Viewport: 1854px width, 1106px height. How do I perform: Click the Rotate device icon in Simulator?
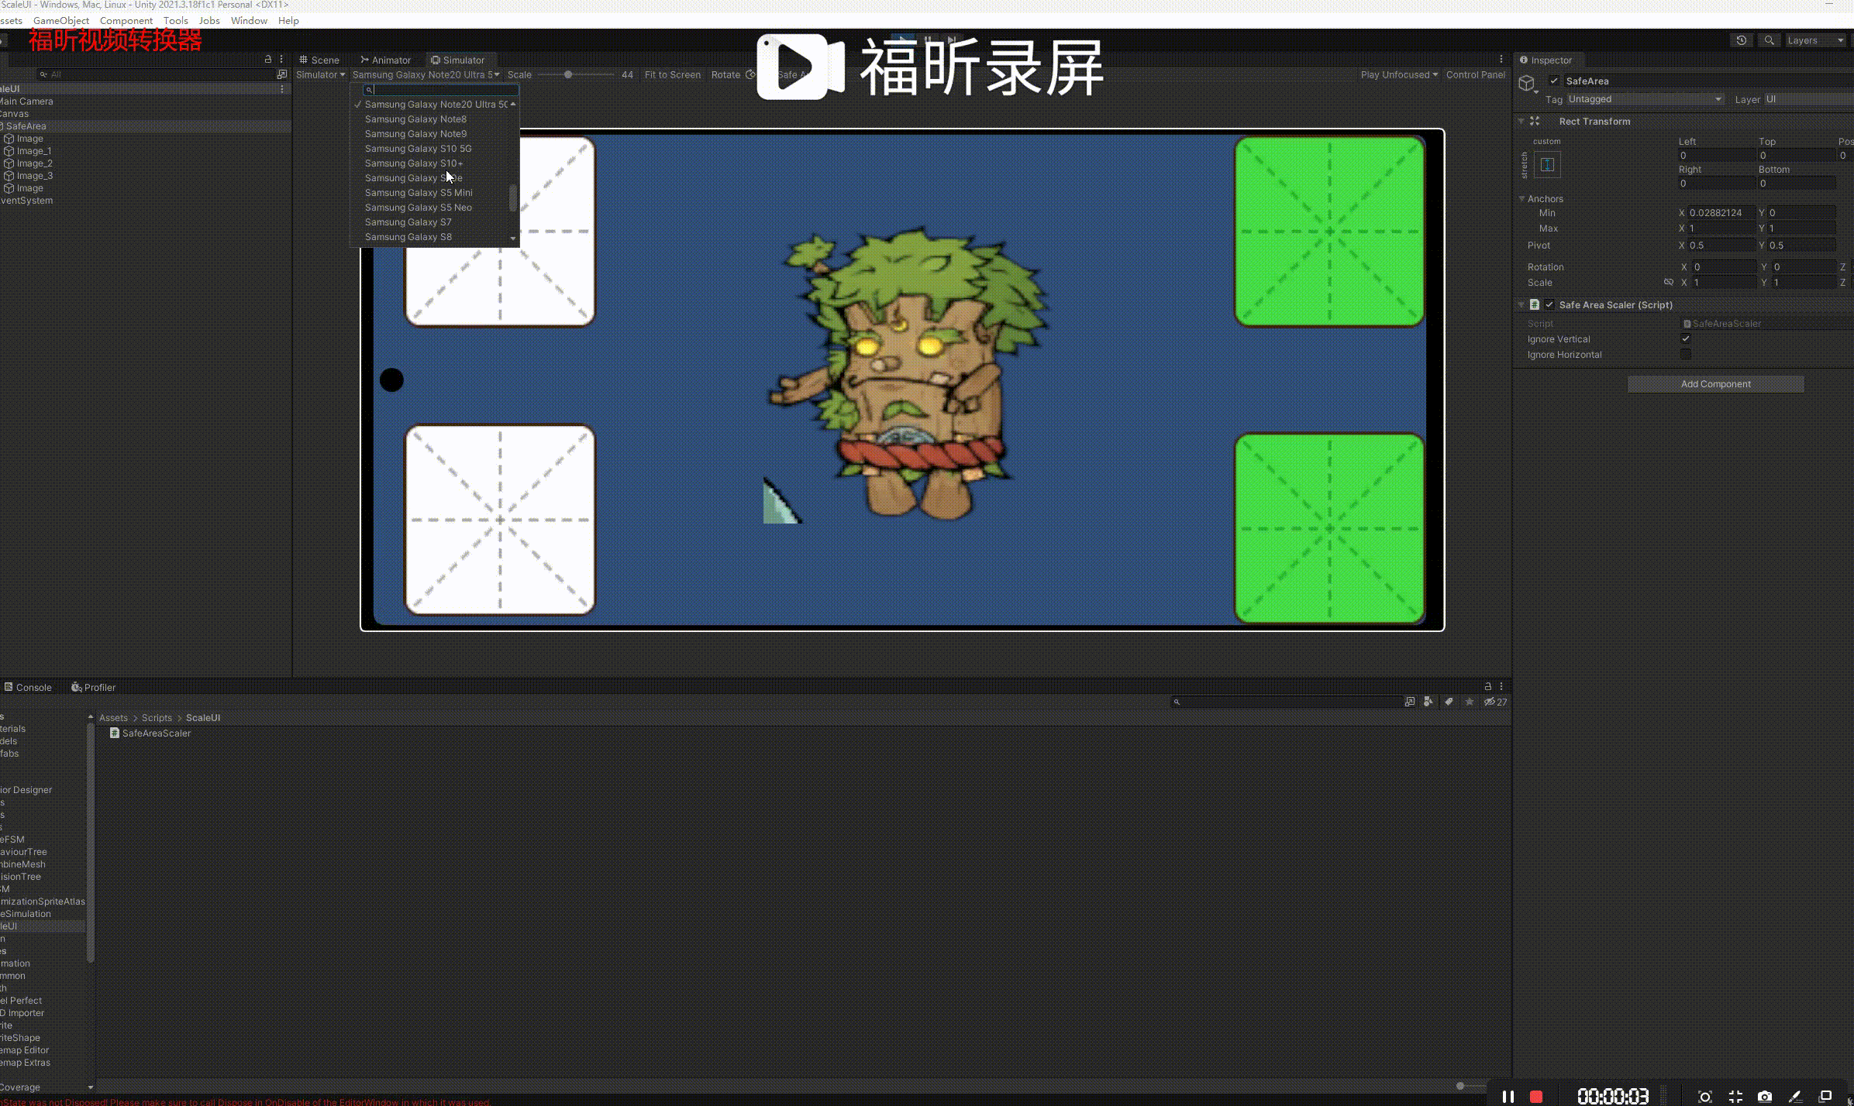[x=750, y=74]
